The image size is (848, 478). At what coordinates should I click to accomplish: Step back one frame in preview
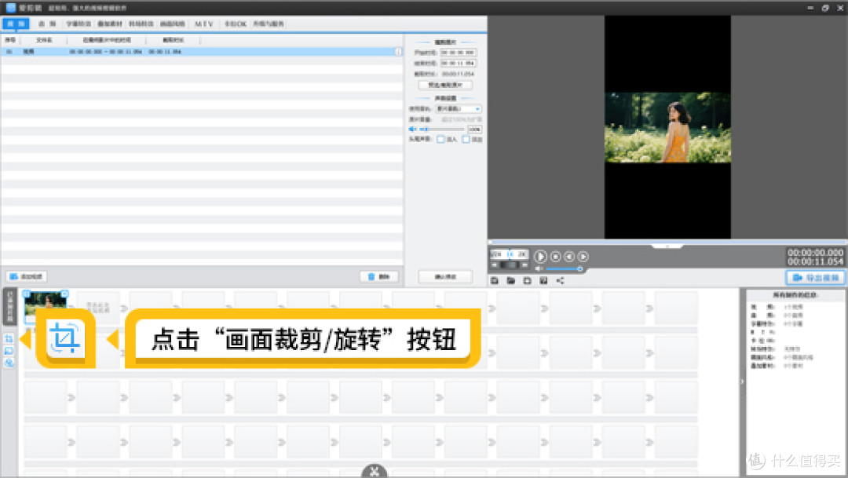(569, 257)
